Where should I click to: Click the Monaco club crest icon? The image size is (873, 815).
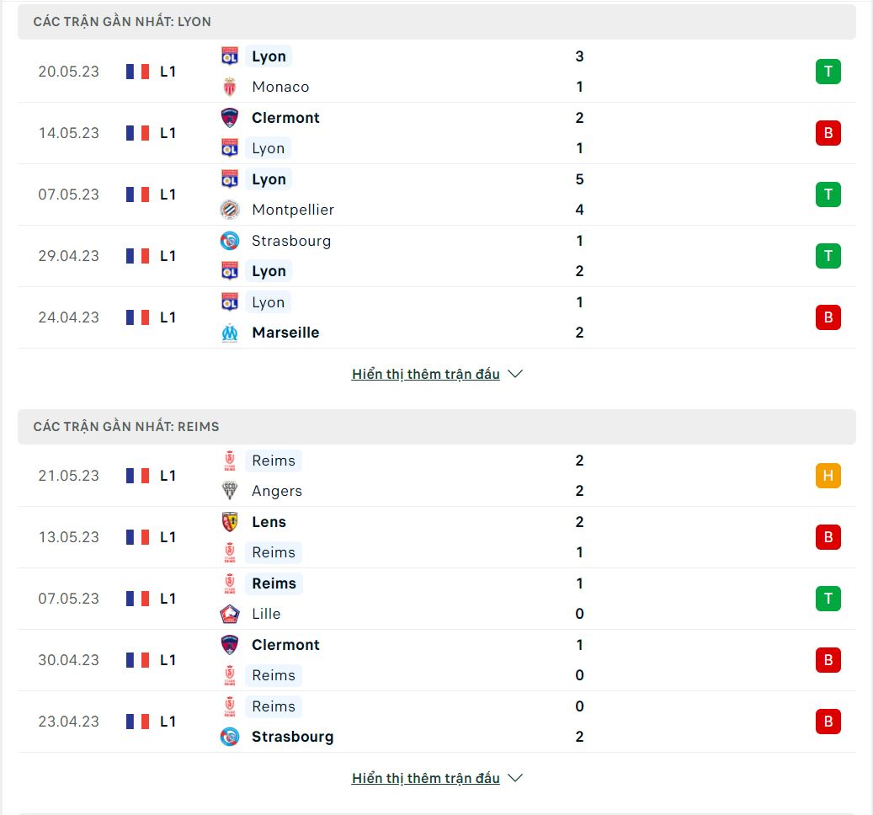[229, 87]
